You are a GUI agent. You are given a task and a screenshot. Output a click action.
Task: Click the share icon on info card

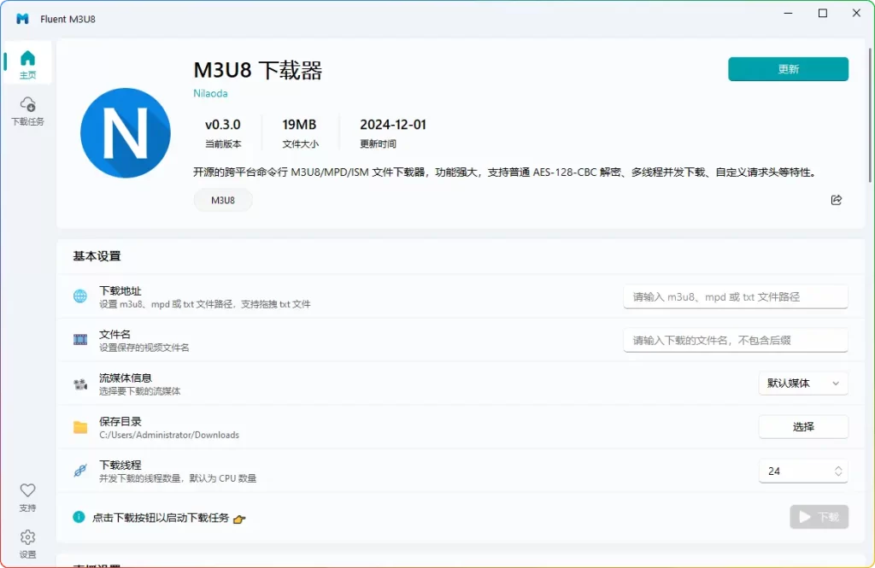[x=836, y=200]
